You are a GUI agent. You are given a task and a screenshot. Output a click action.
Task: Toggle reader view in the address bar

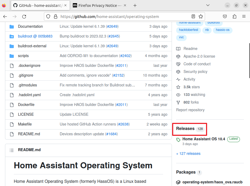pos(193,16)
